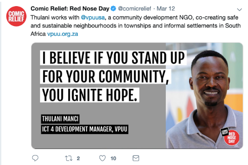This screenshot has width=248, height=165.
Task: Open the @vpuusa mention link
Action: (x=93, y=17)
